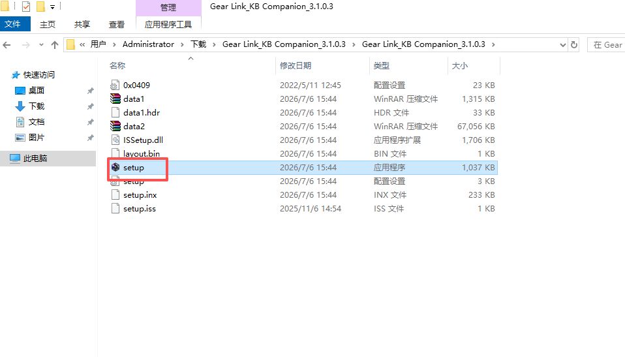Screen dimensions: 625x357
Task: Switch to the 共享 ribbon tab
Action: [82, 24]
